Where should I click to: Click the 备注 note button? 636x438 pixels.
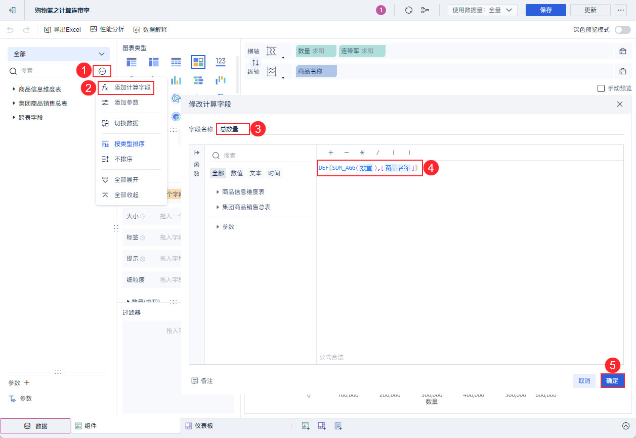tap(202, 381)
